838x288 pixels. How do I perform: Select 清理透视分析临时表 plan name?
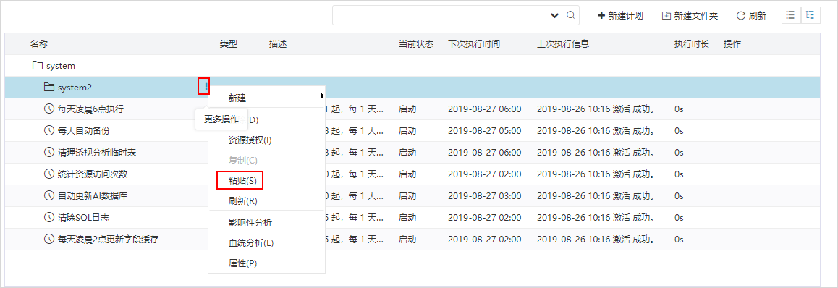tap(97, 152)
